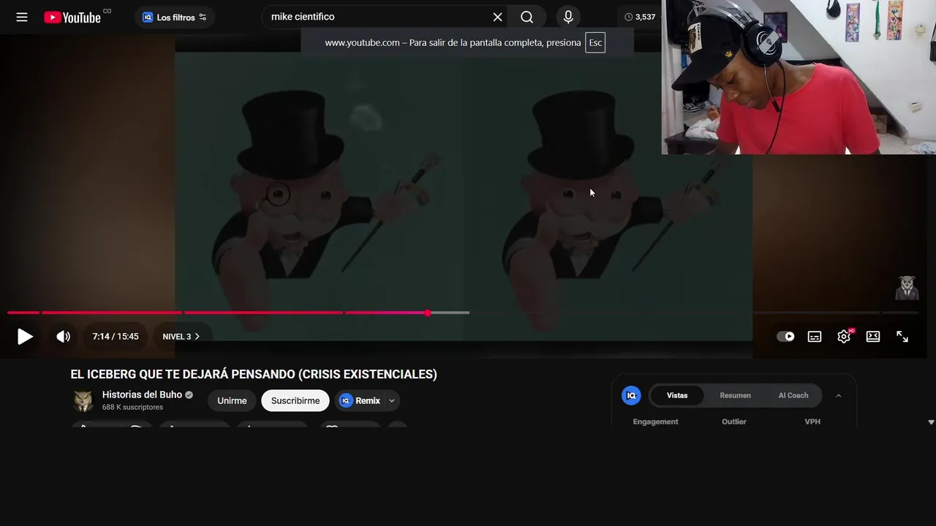Open Historias del Buho channel avatar
The height and width of the screenshot is (526, 936).
coord(83,400)
